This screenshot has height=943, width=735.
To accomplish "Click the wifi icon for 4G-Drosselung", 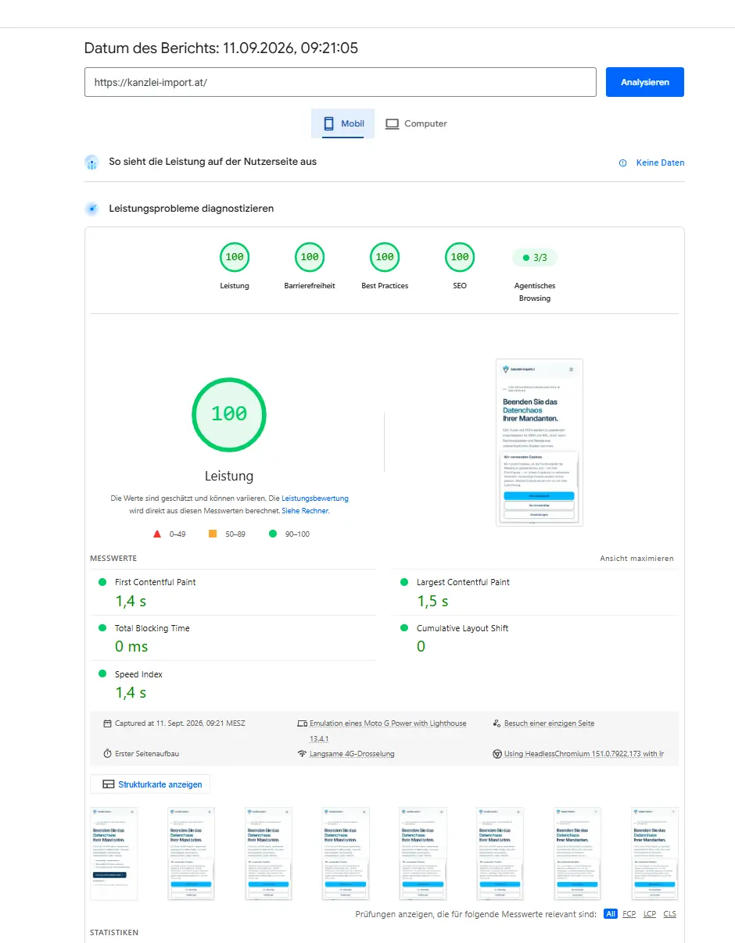I will [x=302, y=754].
